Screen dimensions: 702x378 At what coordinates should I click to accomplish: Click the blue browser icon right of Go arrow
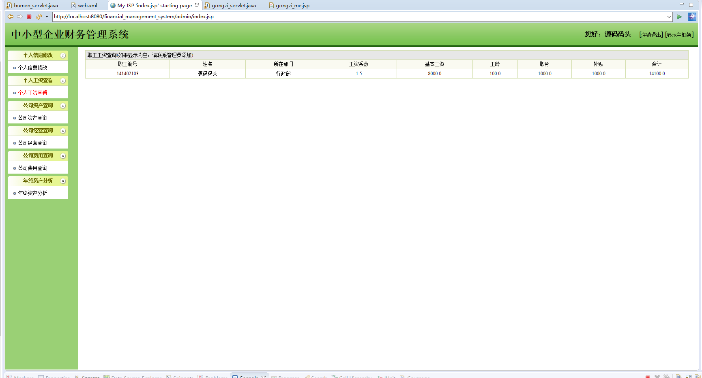[692, 17]
